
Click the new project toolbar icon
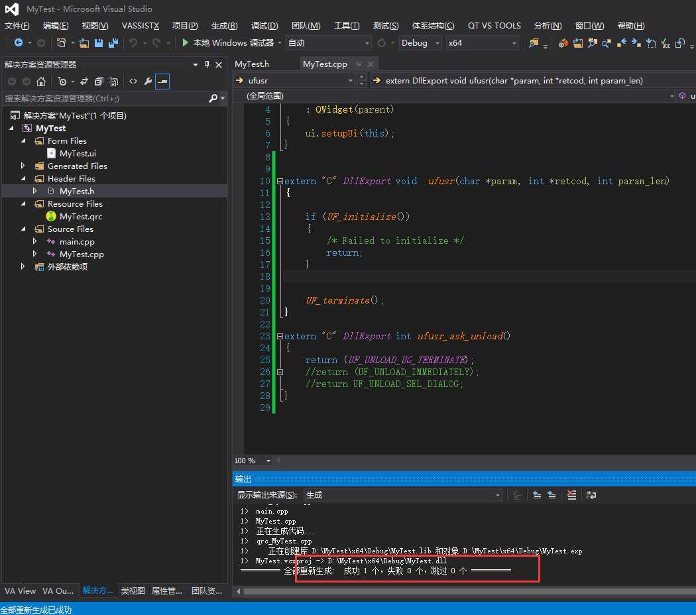click(61, 42)
